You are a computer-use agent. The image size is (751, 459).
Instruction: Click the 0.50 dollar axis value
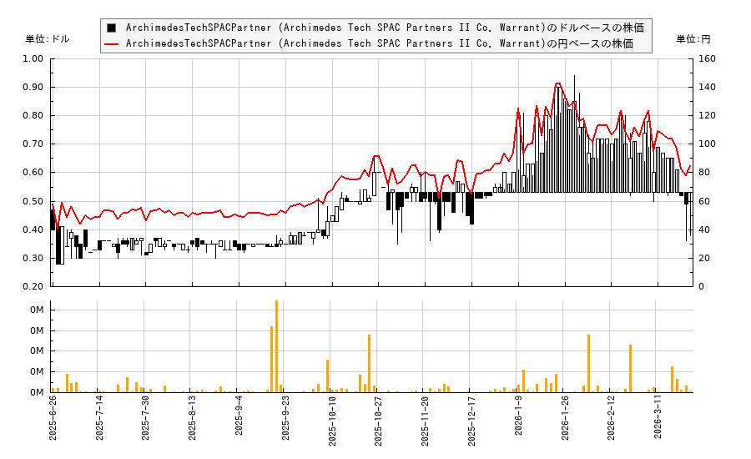(33, 201)
